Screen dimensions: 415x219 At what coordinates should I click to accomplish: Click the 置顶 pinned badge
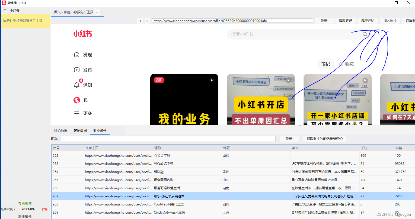[159, 80]
